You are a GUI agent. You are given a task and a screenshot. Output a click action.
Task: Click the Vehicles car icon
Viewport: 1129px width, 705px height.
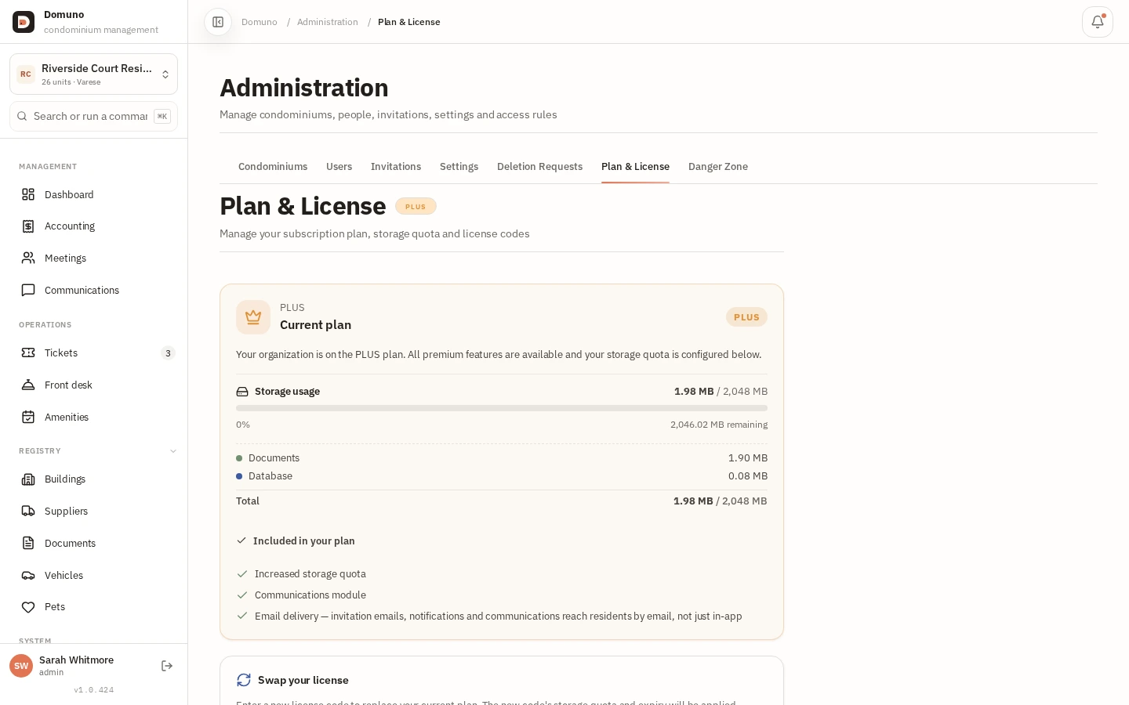28,575
